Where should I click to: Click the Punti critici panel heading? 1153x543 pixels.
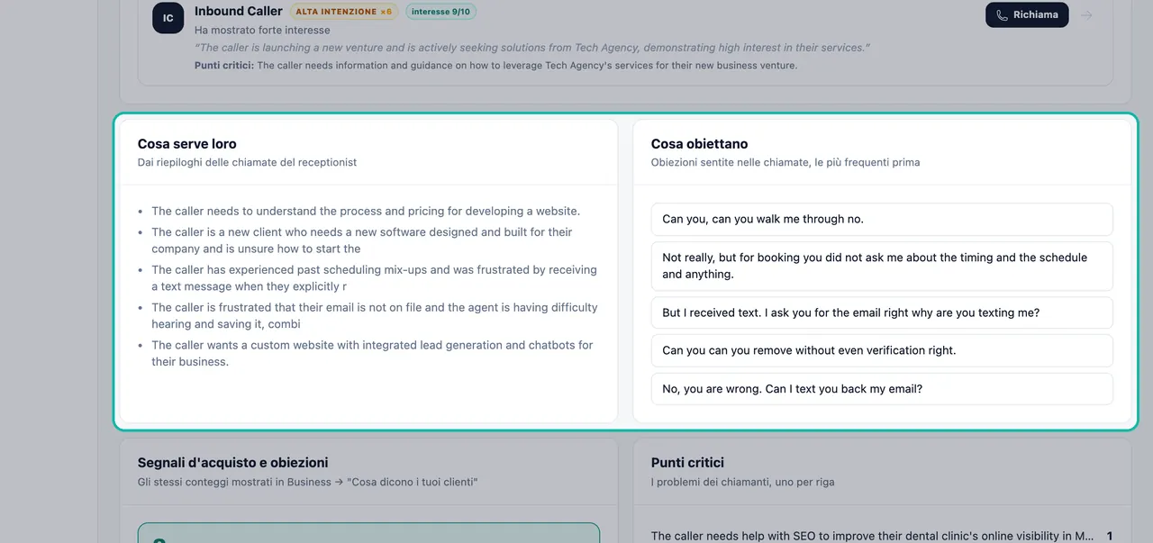click(x=687, y=463)
